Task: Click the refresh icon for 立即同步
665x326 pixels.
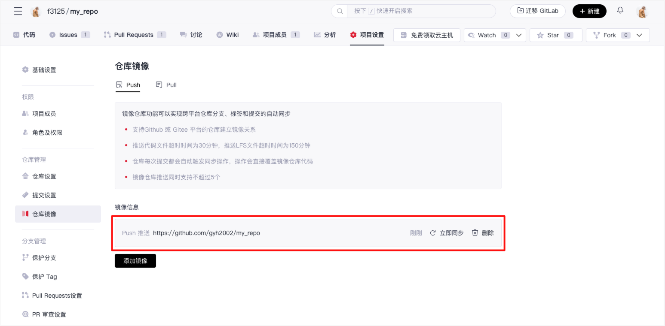Action: (433, 233)
